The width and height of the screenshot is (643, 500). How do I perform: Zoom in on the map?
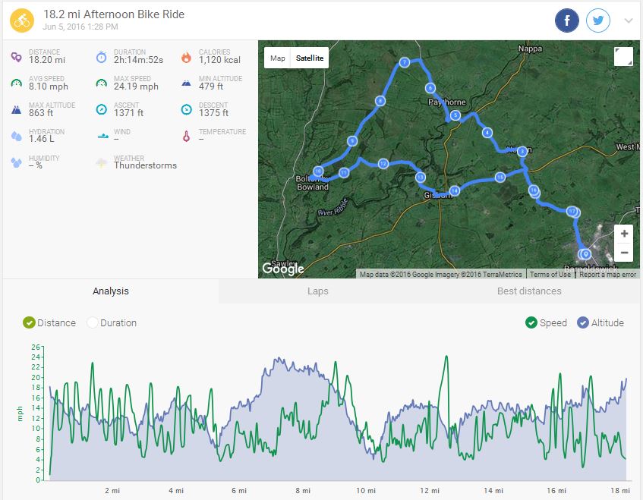pyautogui.click(x=623, y=234)
